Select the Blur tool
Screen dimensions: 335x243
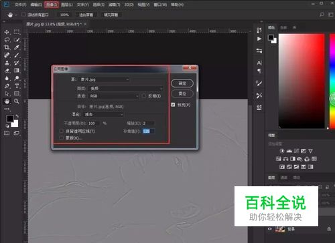(x=7, y=78)
